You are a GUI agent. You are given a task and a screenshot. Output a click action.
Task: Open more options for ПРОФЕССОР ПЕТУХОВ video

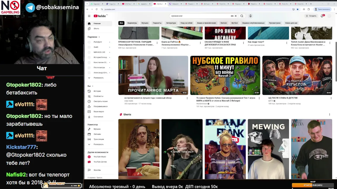[157, 43]
